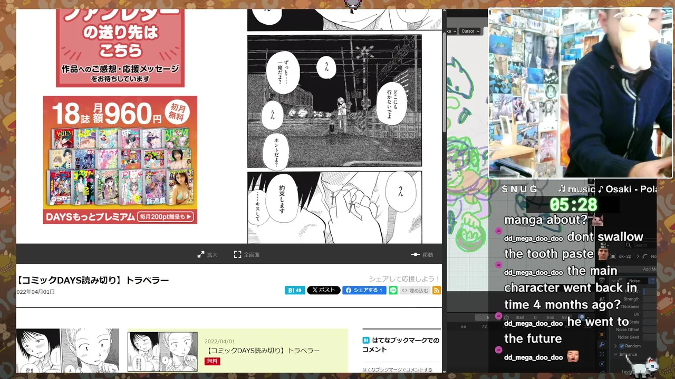
Task: Click the red 無料 free label
Action: tap(212, 361)
